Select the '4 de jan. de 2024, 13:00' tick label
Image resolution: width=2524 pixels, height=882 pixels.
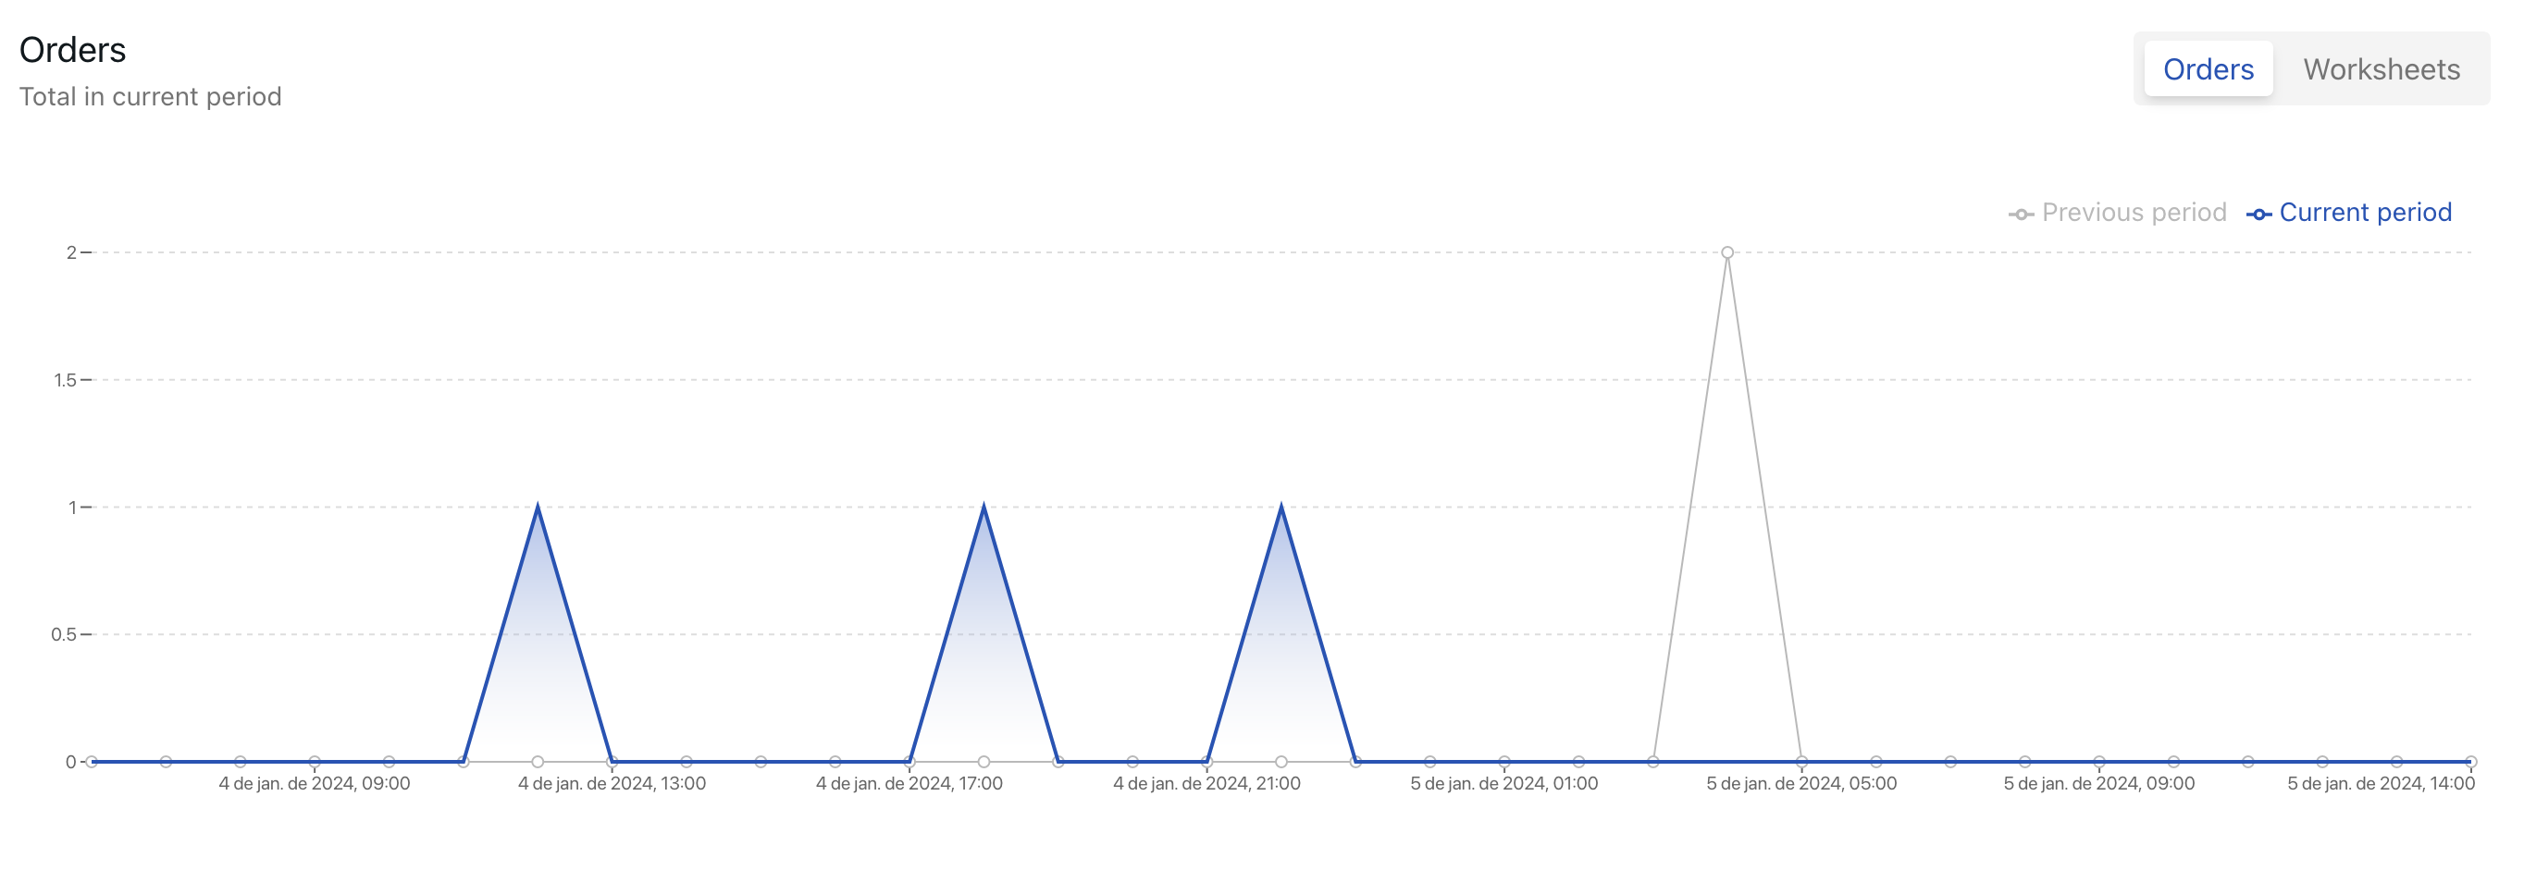(612, 783)
